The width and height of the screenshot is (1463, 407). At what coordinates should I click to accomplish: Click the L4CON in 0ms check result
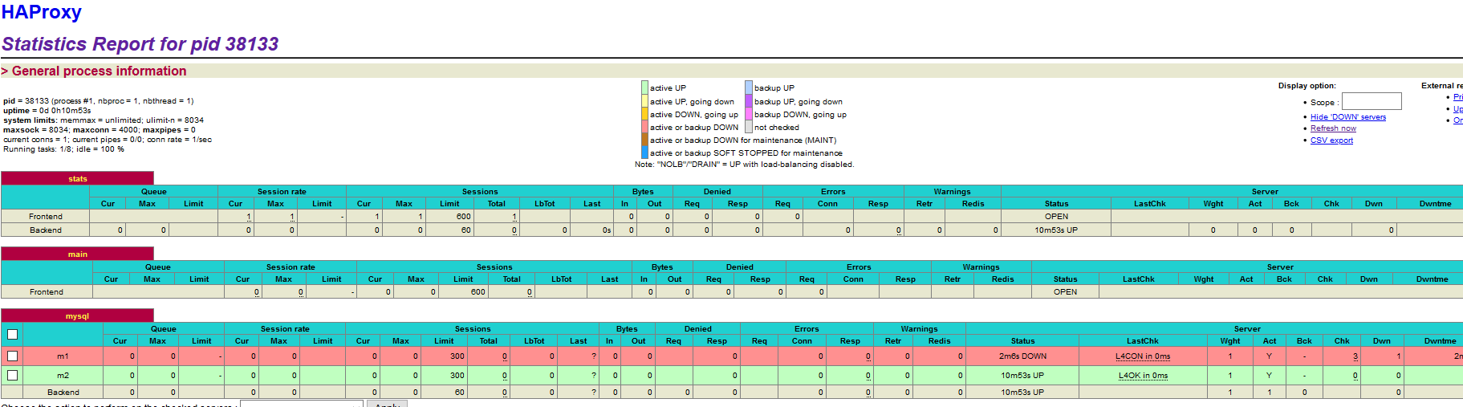[1143, 356]
